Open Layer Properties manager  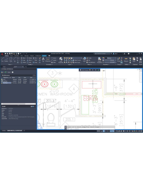point(61,60)
